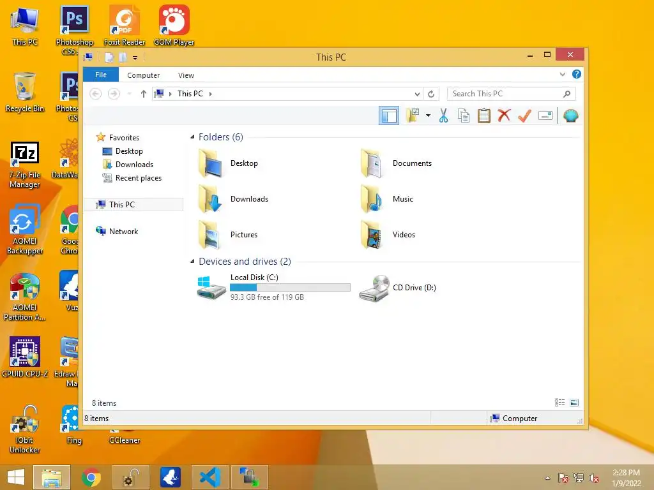Image resolution: width=654 pixels, height=490 pixels.
Task: Expand the chevron after This PC breadcrumb
Action: 211,94
